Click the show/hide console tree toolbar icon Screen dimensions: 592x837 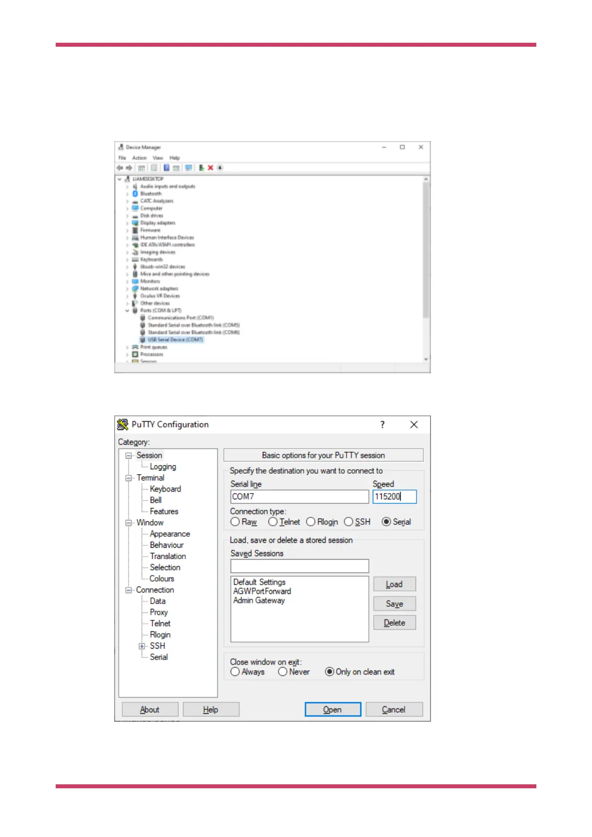pyautogui.click(x=142, y=168)
